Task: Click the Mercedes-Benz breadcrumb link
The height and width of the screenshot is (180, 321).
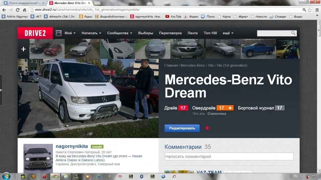Action: [193, 65]
